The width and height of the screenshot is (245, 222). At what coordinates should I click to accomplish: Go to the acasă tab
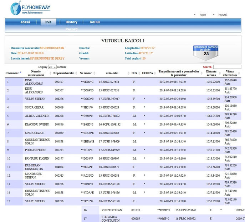[25, 22]
